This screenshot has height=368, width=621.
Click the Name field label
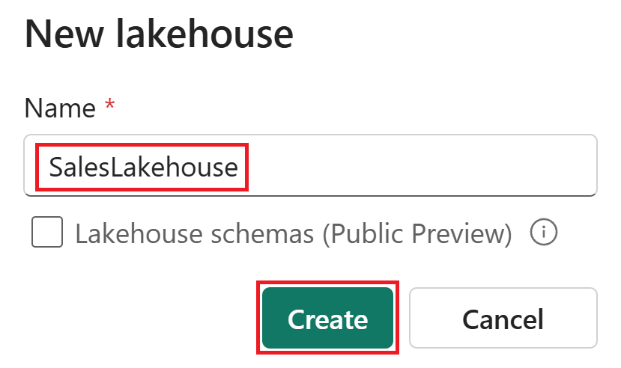point(60,108)
